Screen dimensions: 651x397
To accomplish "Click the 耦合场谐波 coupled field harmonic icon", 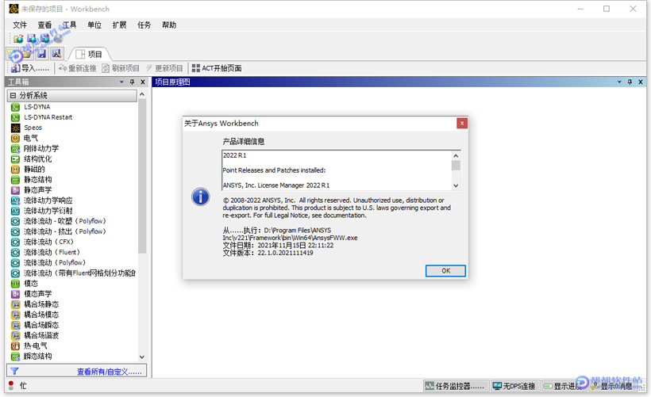I will tap(15, 335).
